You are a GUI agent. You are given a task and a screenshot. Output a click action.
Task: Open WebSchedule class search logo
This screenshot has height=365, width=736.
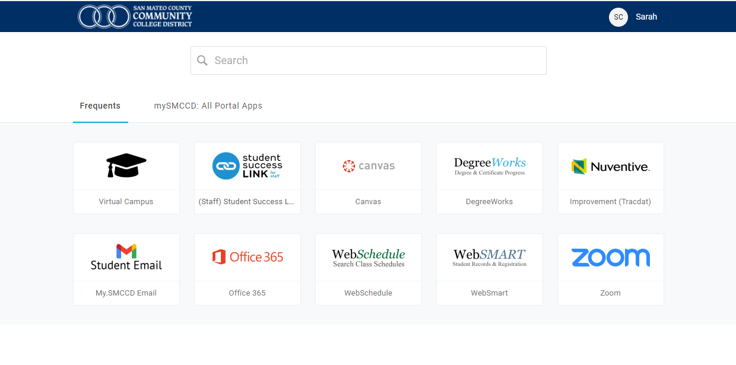(x=368, y=257)
